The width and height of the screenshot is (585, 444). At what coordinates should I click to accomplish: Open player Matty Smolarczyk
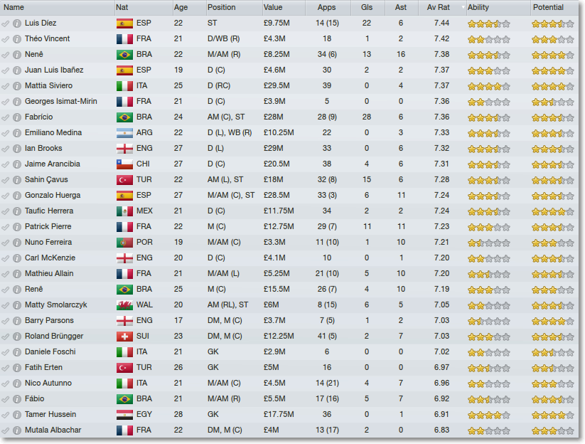click(x=55, y=305)
